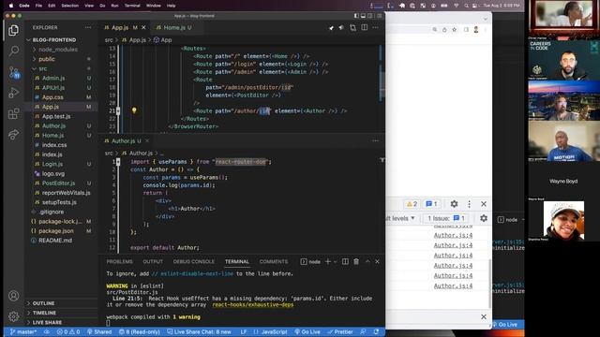Select the App.js editor tab
This screenshot has height=337, width=600.
tap(120, 27)
